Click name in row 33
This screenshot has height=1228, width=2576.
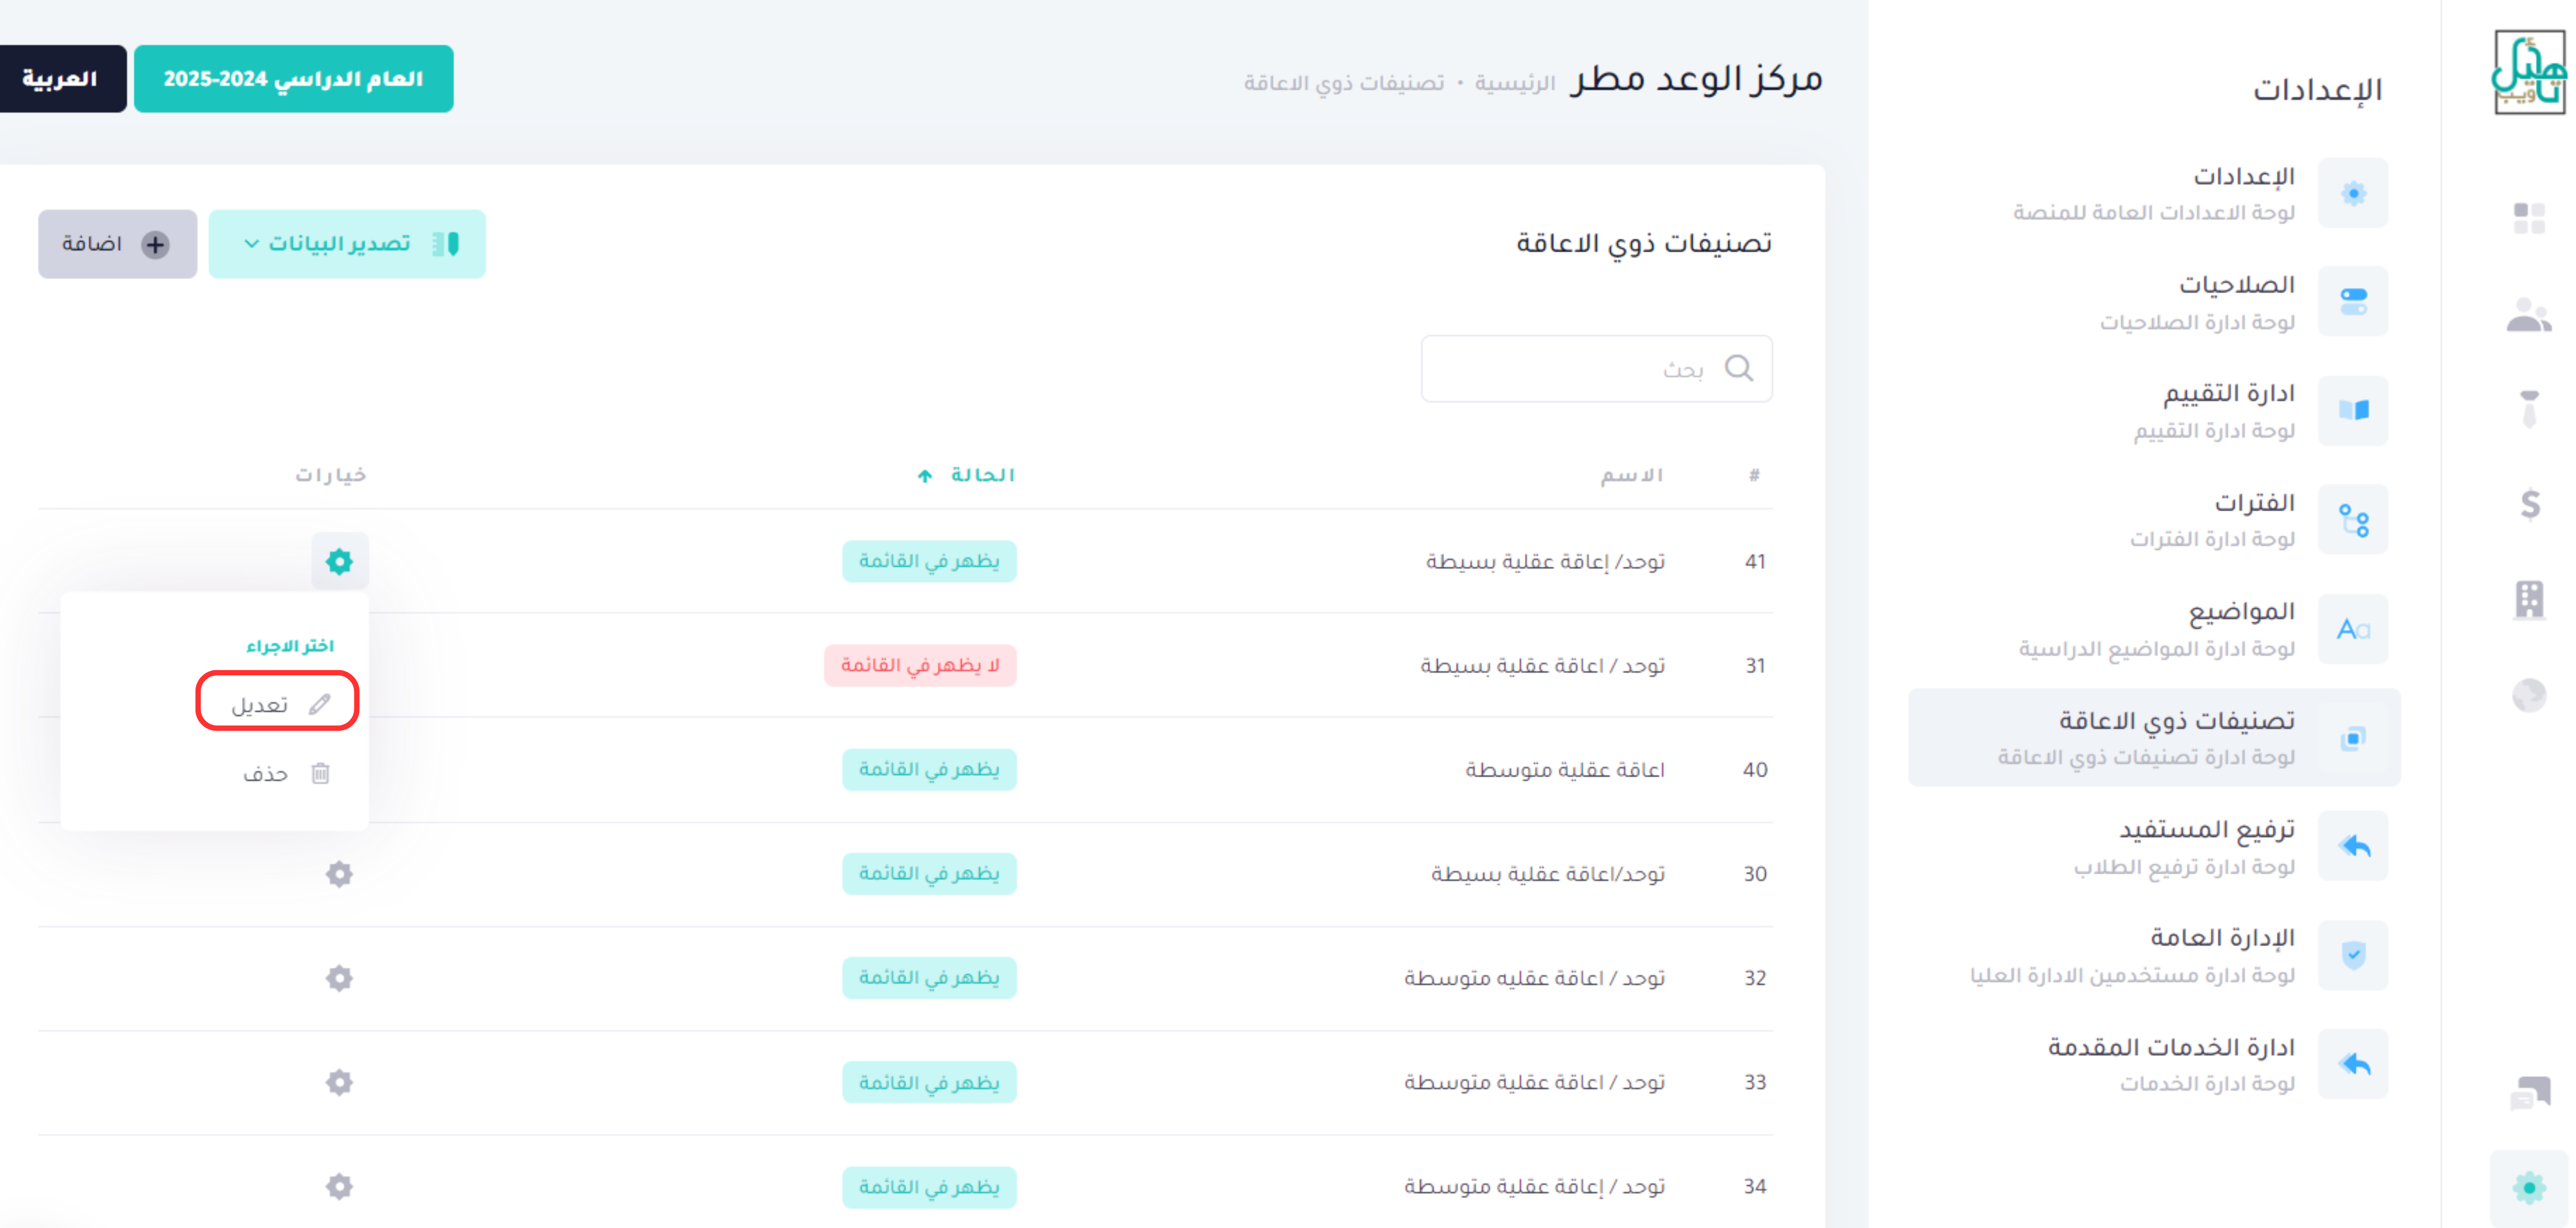1535,1082
